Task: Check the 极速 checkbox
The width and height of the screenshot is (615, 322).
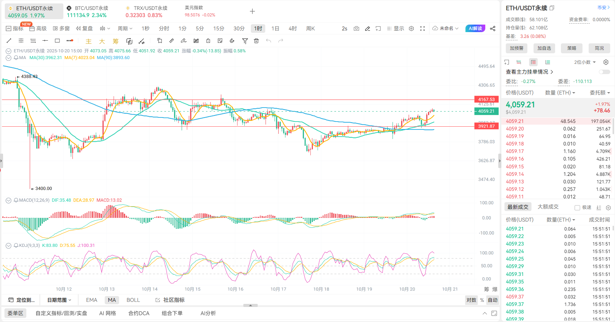Action: click(x=577, y=208)
